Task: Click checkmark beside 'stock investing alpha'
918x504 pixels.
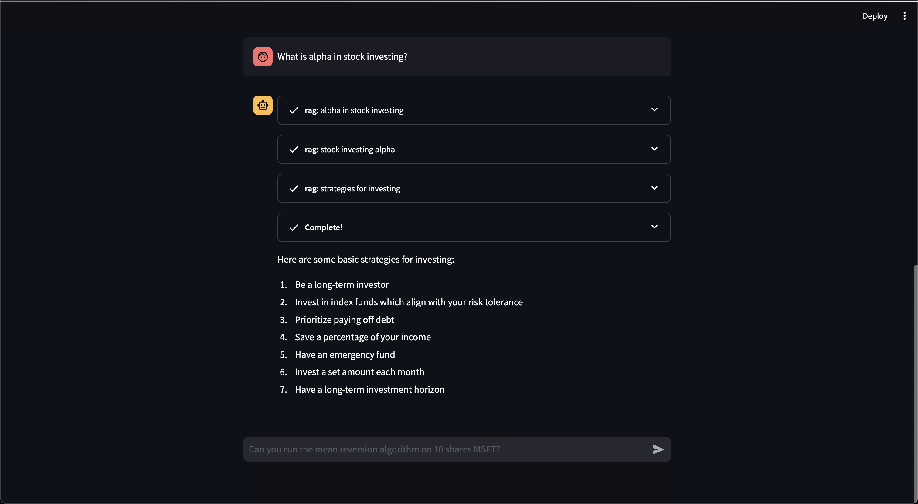Action: pyautogui.click(x=294, y=150)
